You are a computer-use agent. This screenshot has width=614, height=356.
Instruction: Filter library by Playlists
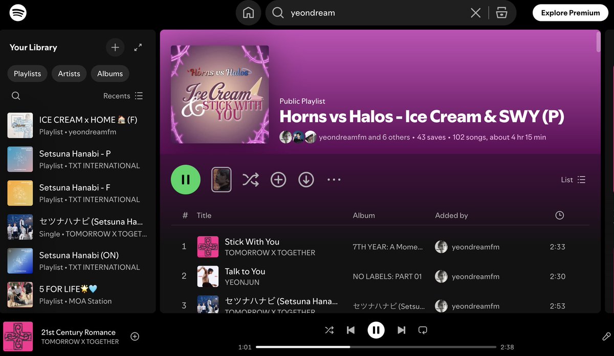click(28, 74)
